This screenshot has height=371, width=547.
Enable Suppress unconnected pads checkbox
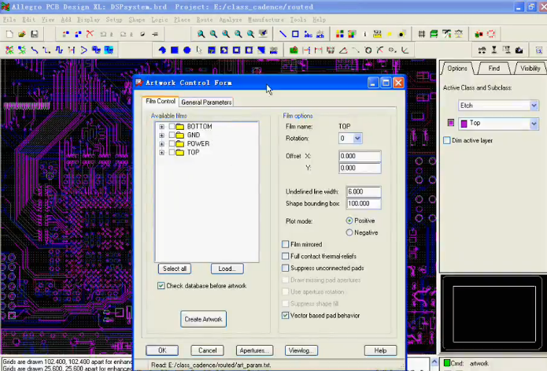pos(286,268)
